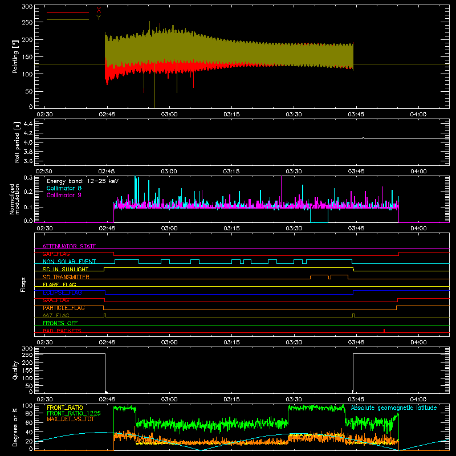Image resolution: width=456 pixels, height=456 pixels.
Task: Click the orange MAX_DET_VS_TOT legend text
Action: coord(71,419)
